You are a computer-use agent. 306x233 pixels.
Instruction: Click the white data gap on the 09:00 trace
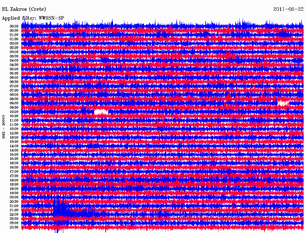tap(283, 103)
